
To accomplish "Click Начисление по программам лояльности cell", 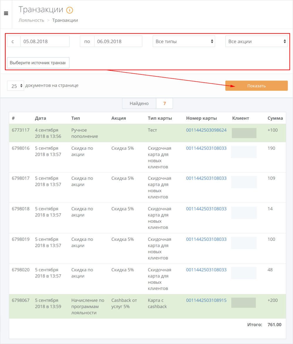I will [88, 307].
